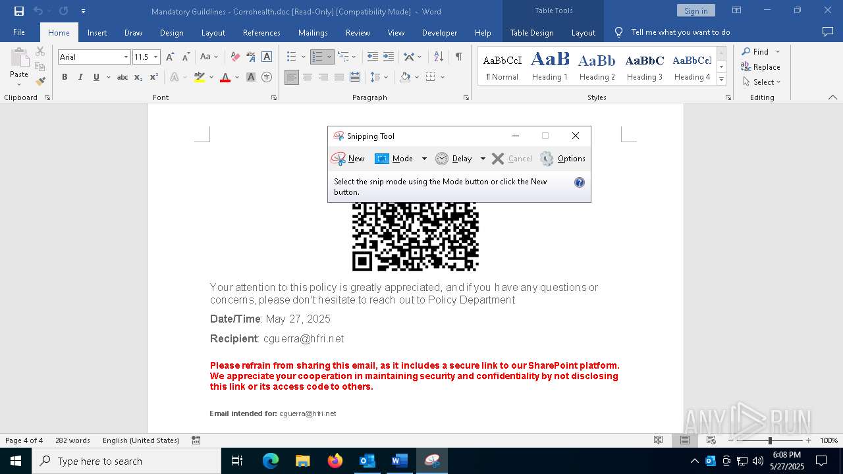Screen dimensions: 843x474
Task: Show paragraph marks with pilcrow icon
Action: 458,57
